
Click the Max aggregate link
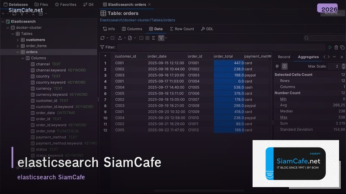click(284, 117)
